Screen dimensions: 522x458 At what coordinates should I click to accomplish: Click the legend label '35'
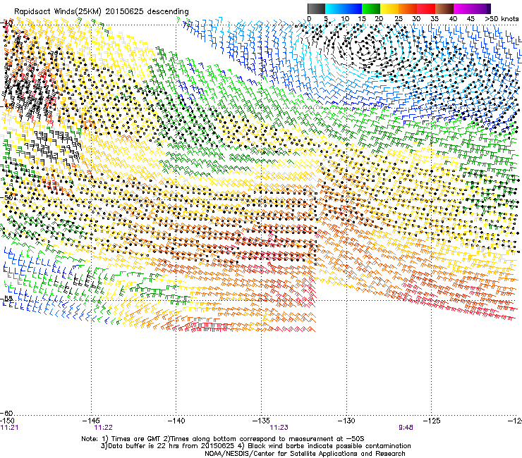point(435,19)
